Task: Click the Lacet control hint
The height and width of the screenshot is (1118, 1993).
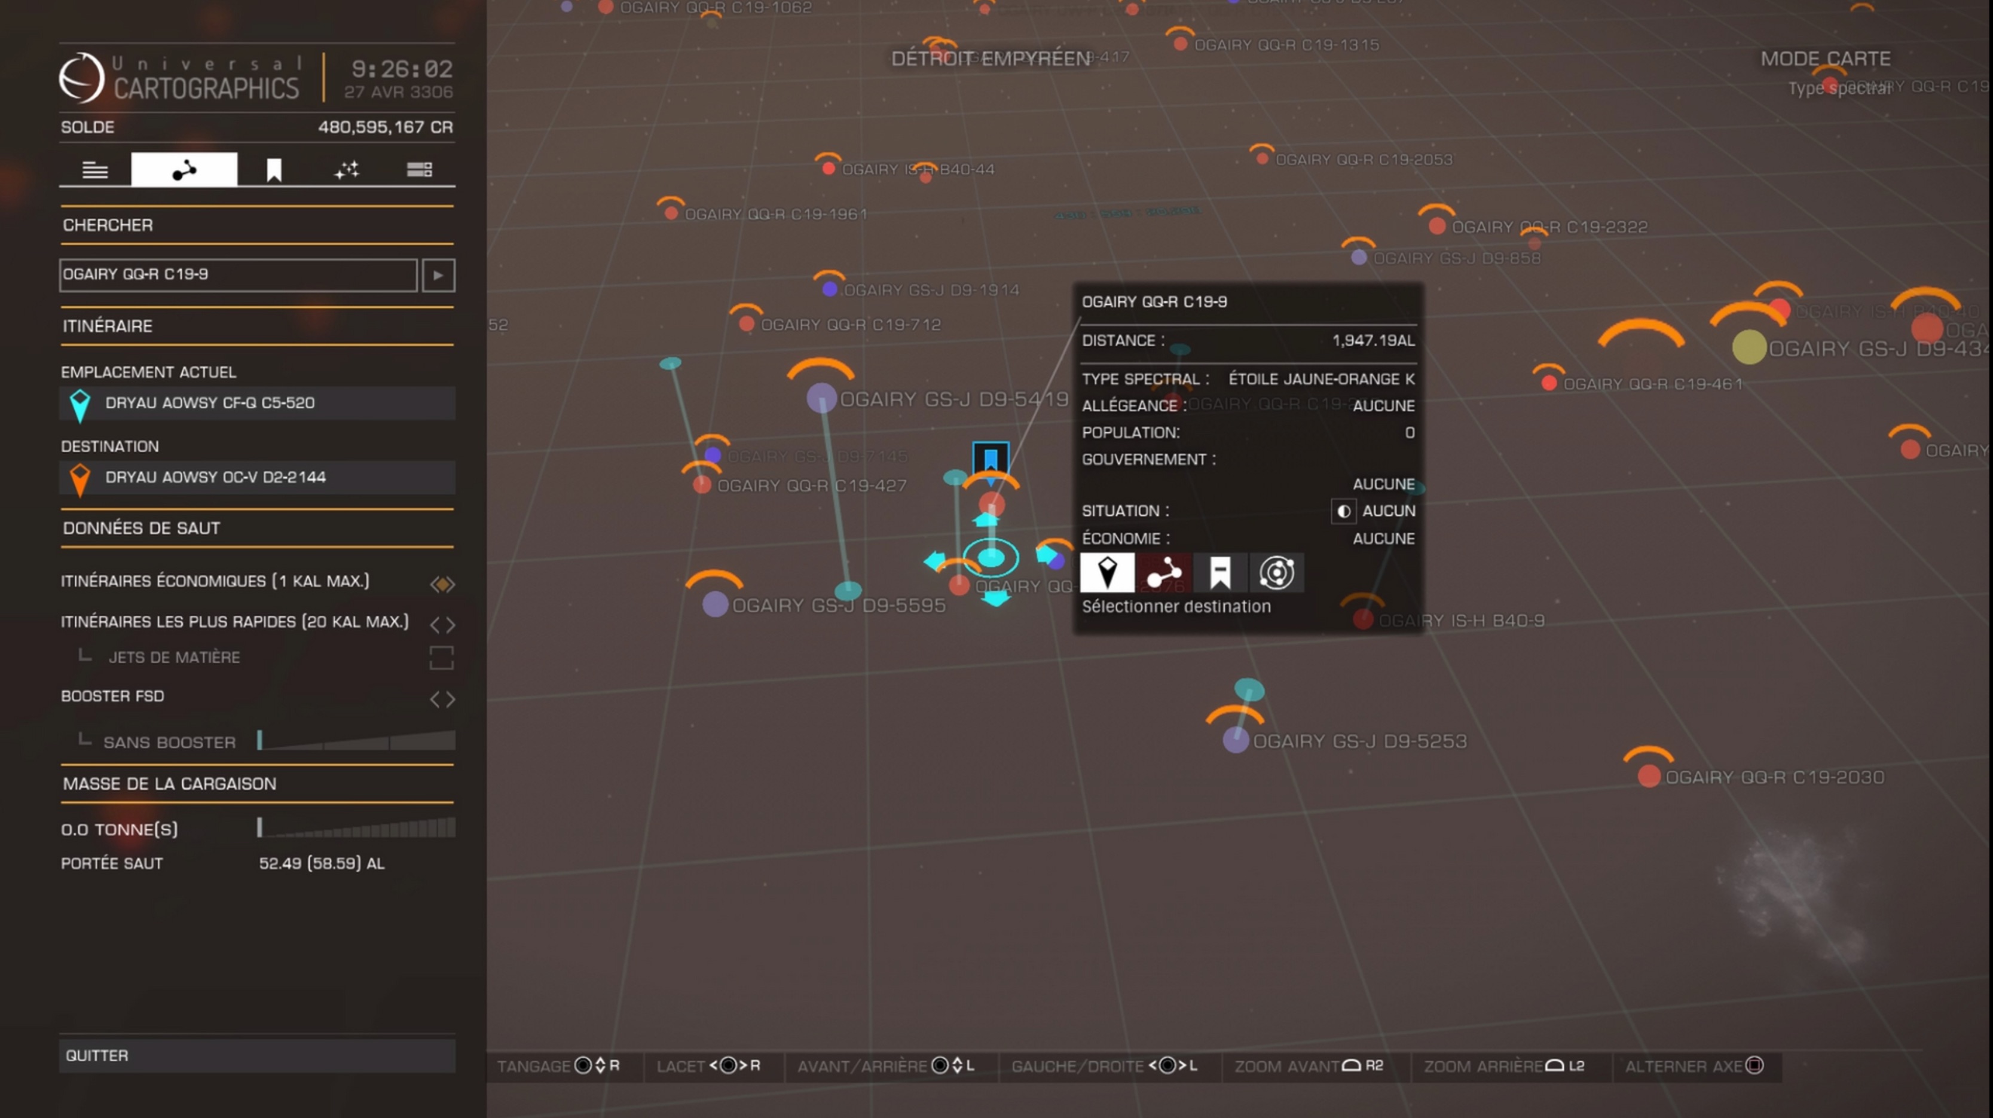Action: pos(708,1066)
